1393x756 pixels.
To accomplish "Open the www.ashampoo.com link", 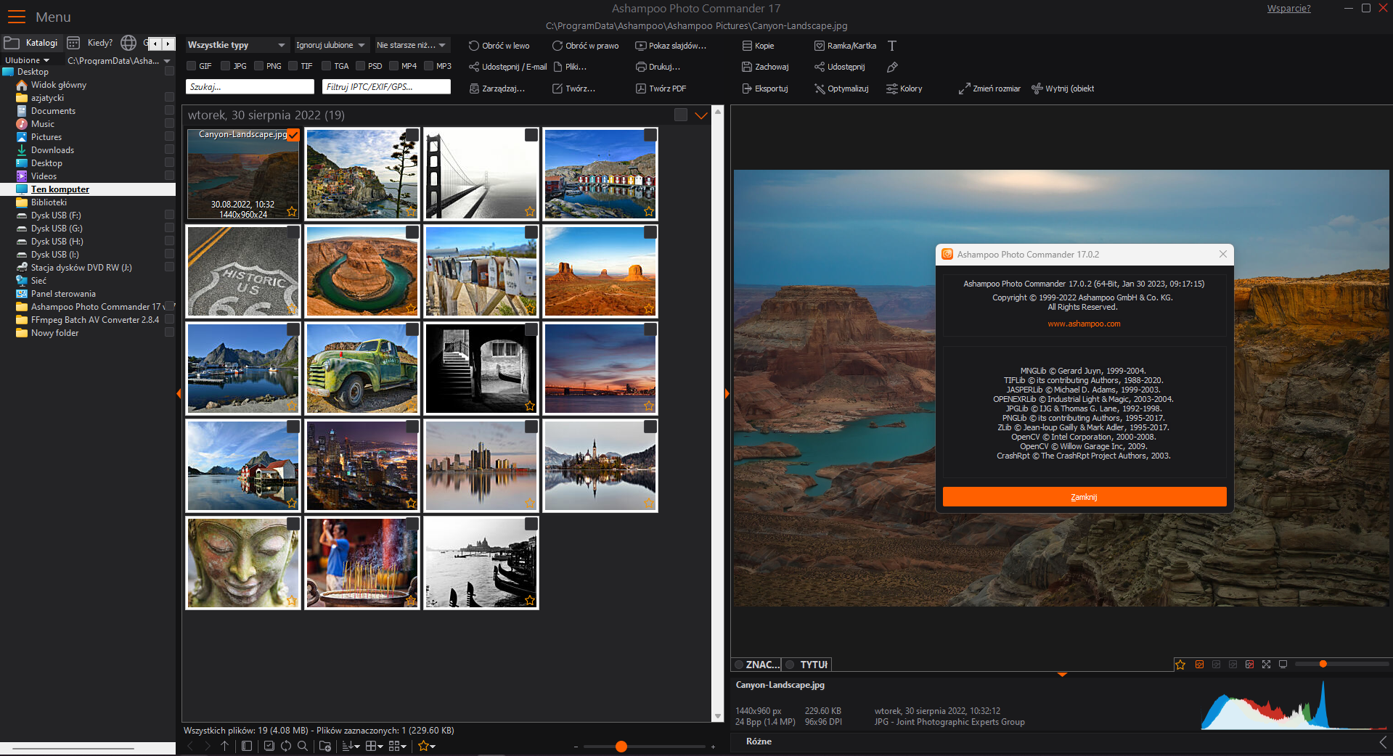I will click(1084, 324).
